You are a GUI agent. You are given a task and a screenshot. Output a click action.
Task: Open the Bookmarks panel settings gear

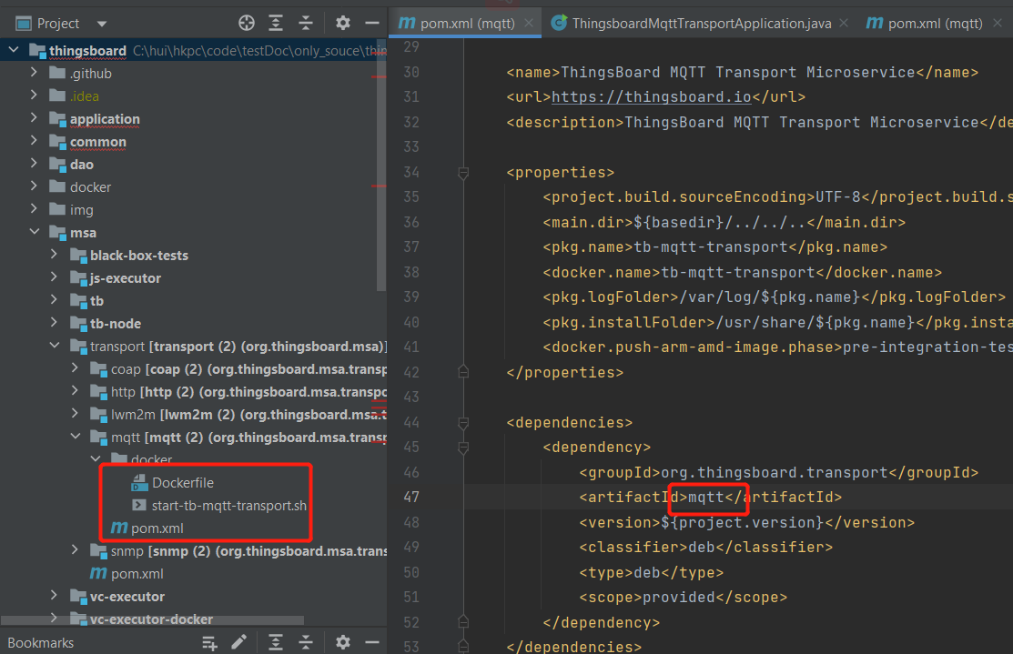tap(343, 642)
